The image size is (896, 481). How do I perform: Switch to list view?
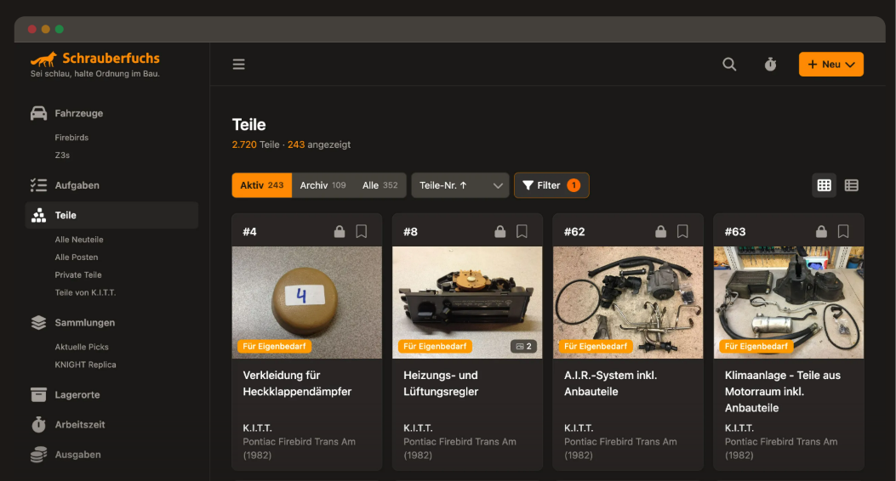click(852, 185)
